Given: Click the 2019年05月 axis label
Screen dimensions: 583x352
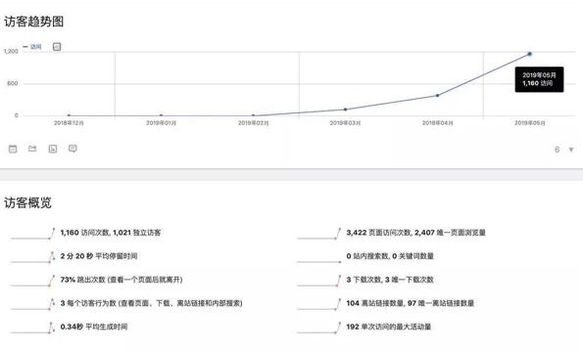Looking at the screenshot, I should (x=530, y=123).
